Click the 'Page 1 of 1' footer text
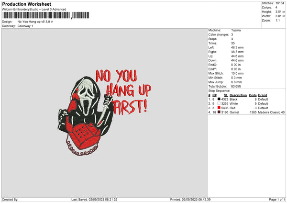287x203 pixels. [277, 200]
